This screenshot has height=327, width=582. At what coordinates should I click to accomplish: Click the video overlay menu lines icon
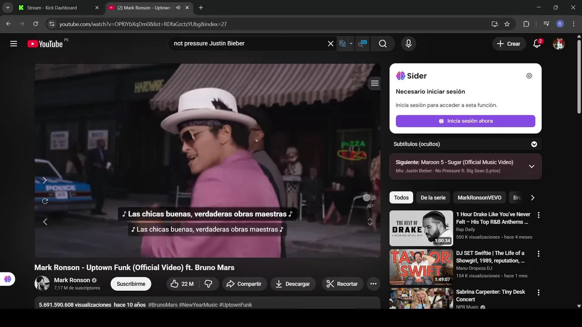pos(375,83)
